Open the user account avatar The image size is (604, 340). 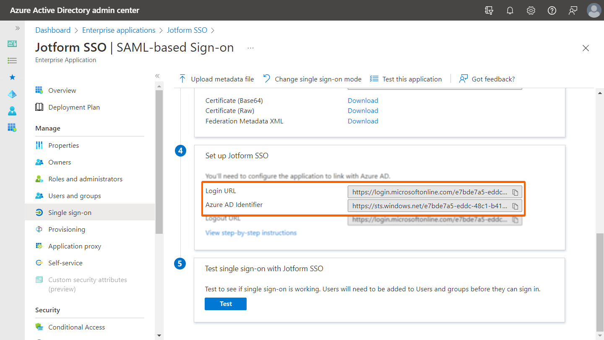594,10
